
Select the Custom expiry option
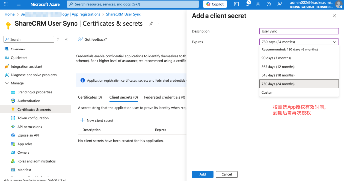(x=268, y=92)
